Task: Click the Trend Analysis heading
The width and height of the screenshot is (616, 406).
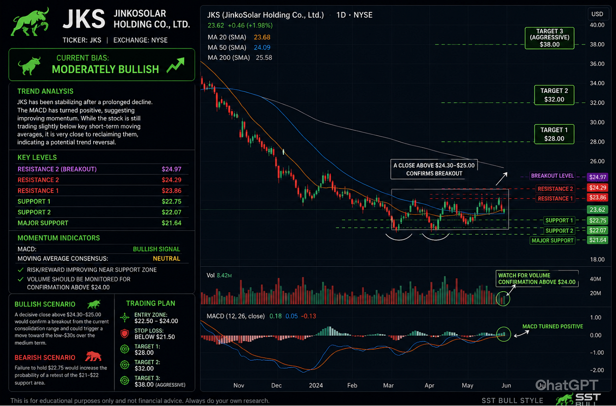Action: [45, 91]
